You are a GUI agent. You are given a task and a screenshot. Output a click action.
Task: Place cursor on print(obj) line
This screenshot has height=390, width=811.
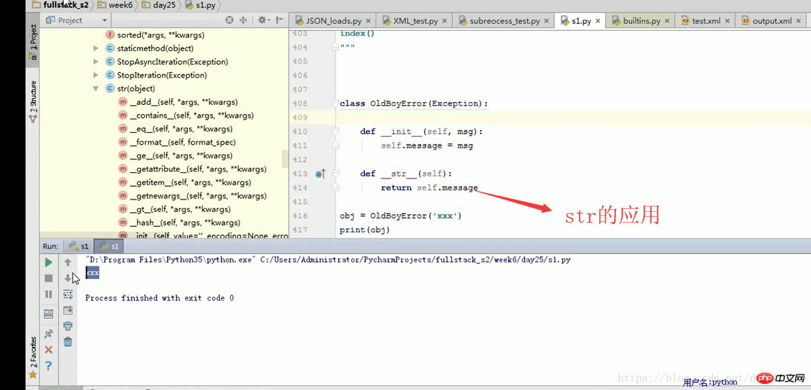click(364, 230)
